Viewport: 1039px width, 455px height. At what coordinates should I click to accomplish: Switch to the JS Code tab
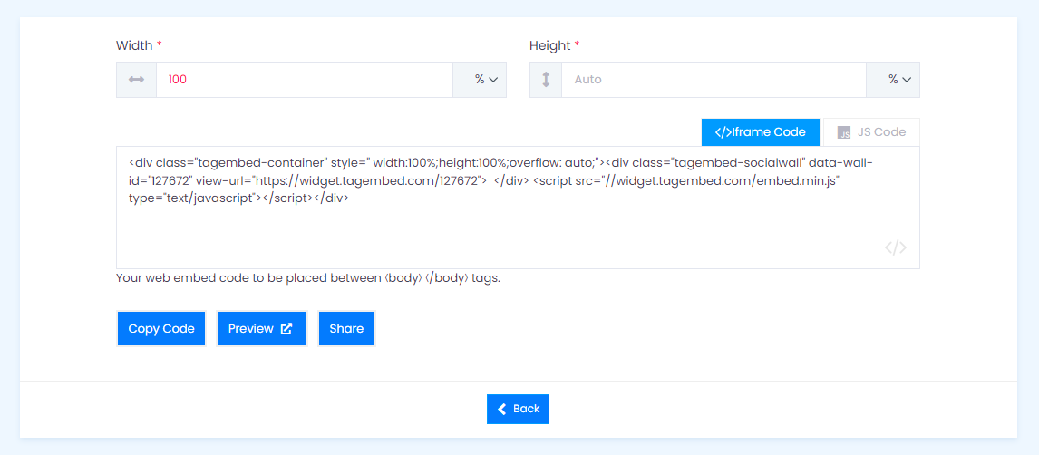pyautogui.click(x=871, y=131)
